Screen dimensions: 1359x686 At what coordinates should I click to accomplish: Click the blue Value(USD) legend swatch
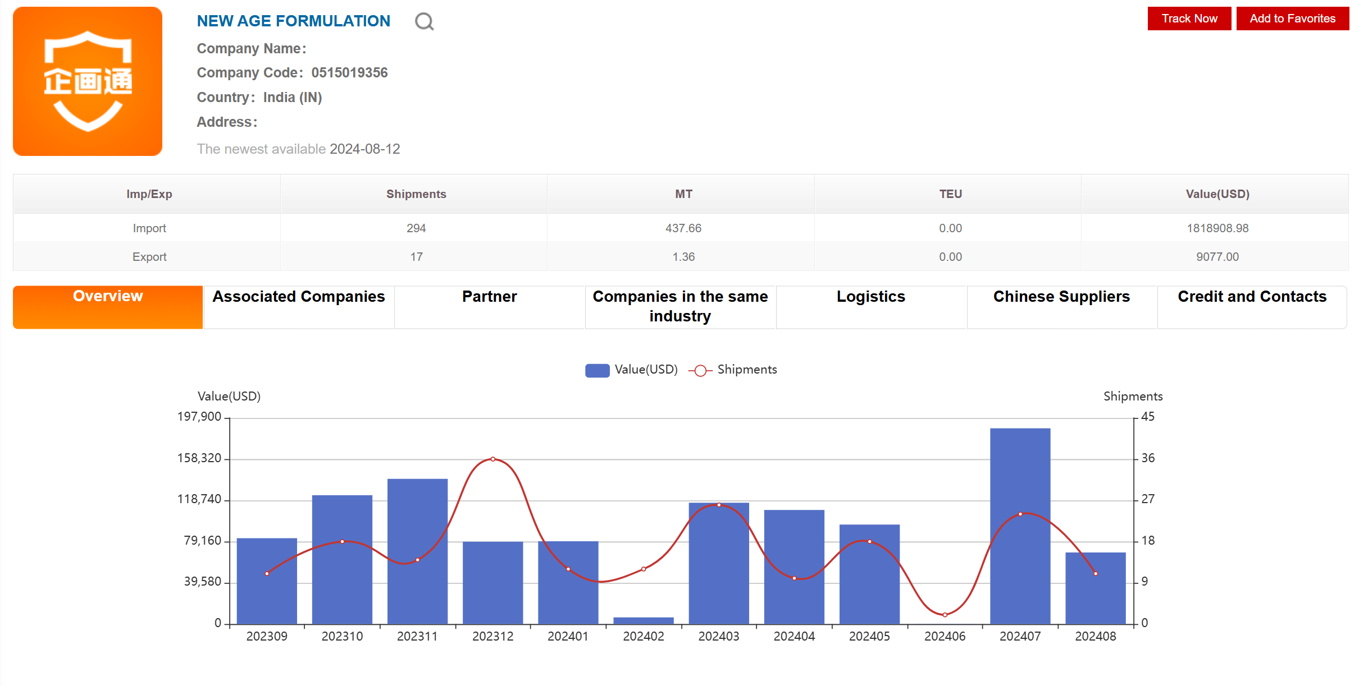click(597, 370)
